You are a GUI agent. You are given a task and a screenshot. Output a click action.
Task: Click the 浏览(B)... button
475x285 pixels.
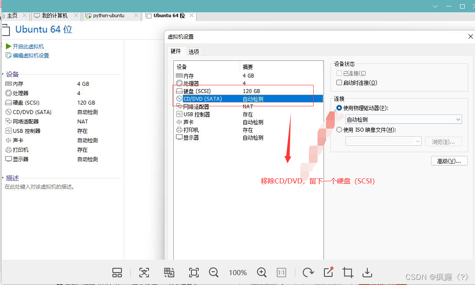point(443,141)
